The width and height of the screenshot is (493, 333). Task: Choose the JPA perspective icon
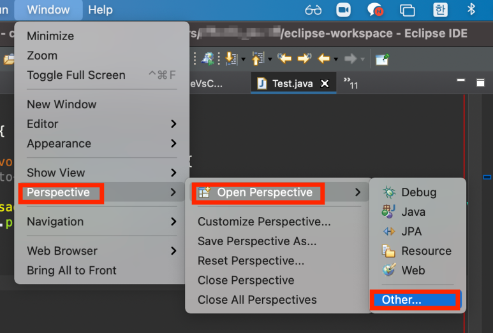coord(389,231)
